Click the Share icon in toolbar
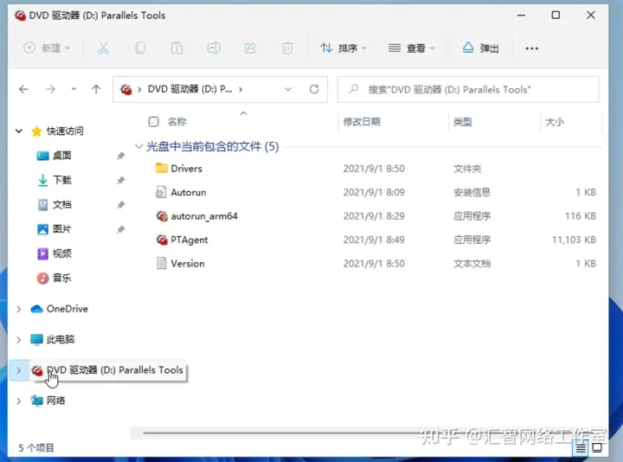623x462 pixels. (250, 48)
